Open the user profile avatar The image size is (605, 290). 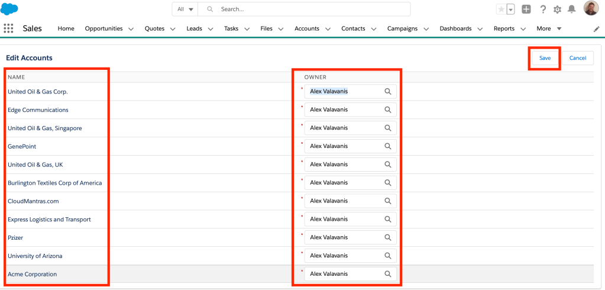[590, 8]
